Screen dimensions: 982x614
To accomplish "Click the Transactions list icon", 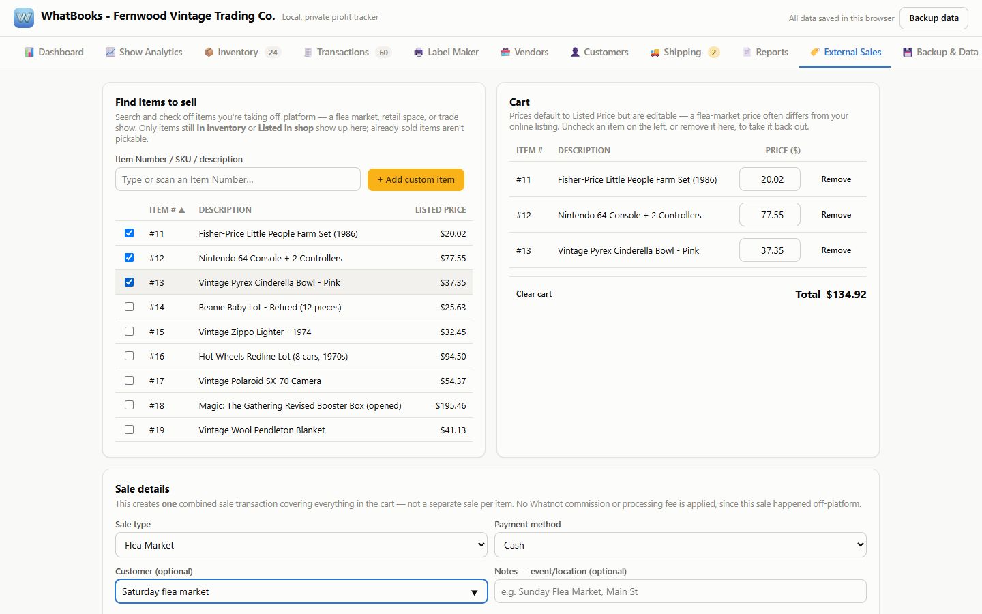I will (x=308, y=53).
